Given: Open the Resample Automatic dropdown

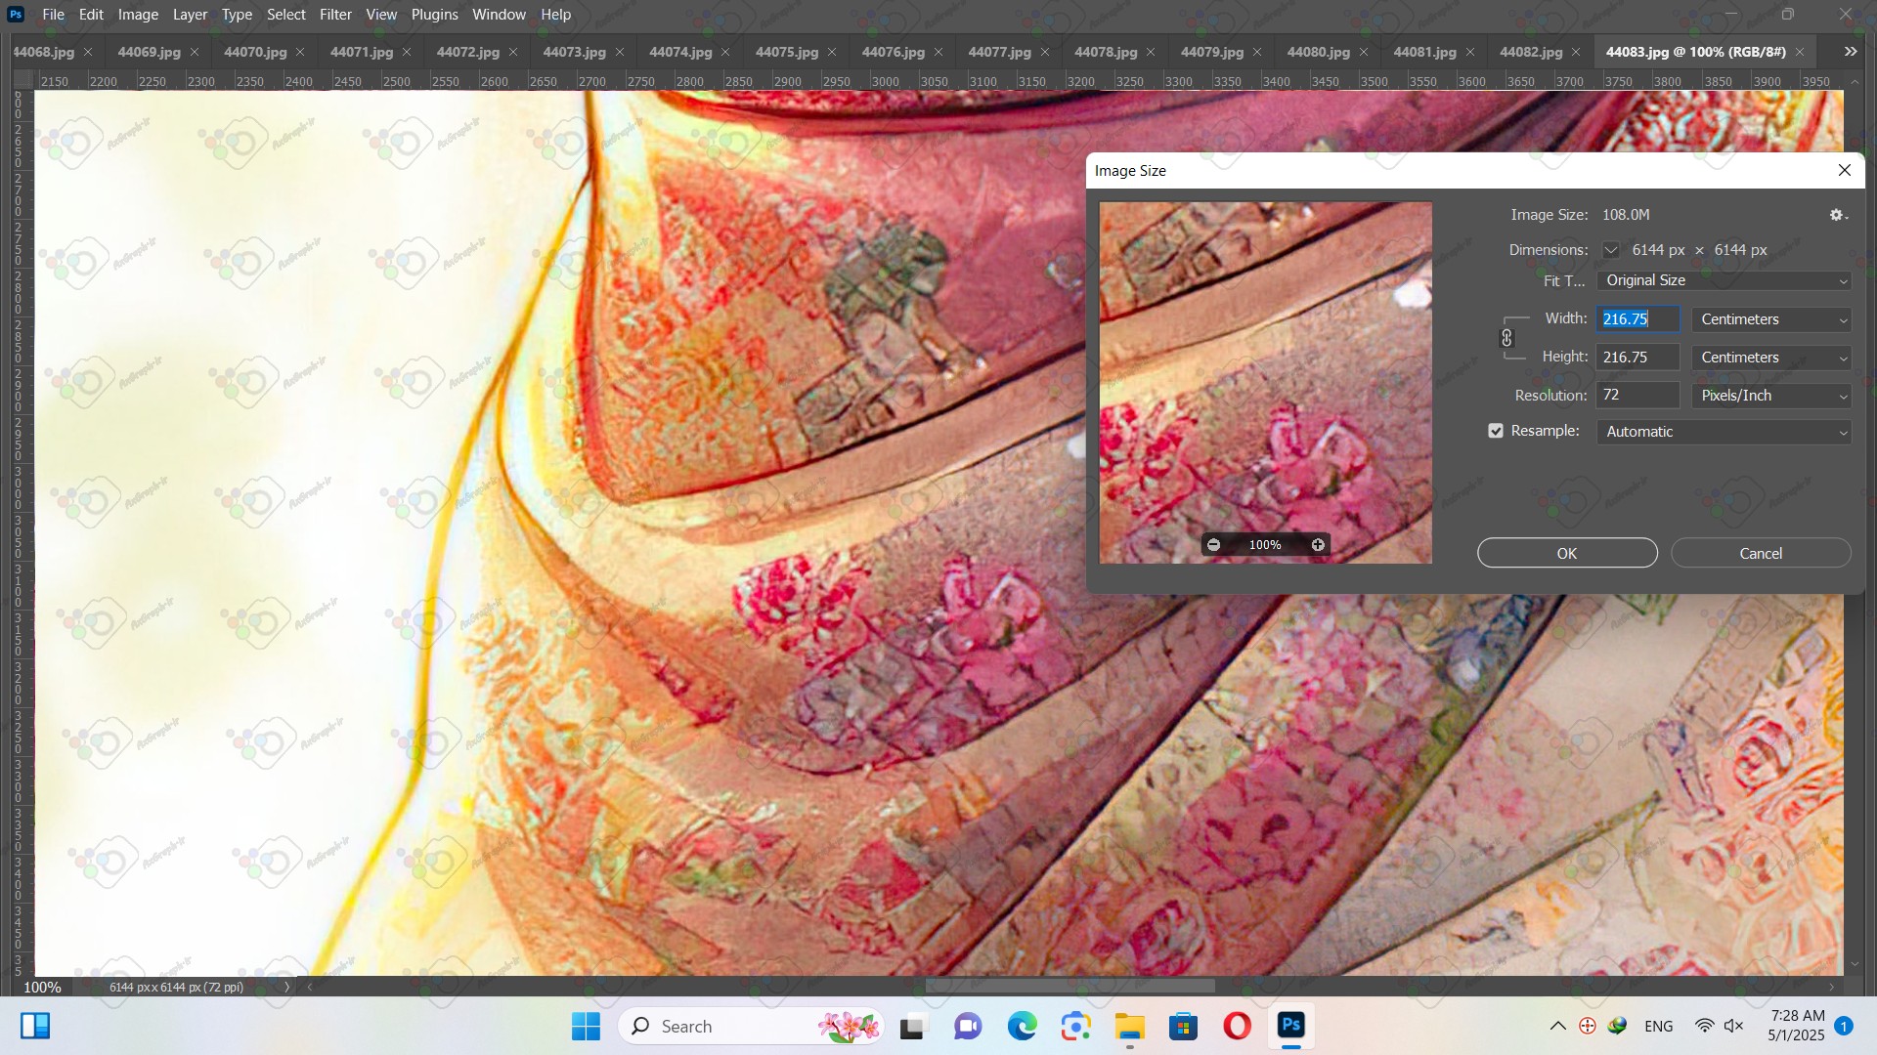Looking at the screenshot, I should tap(1724, 432).
